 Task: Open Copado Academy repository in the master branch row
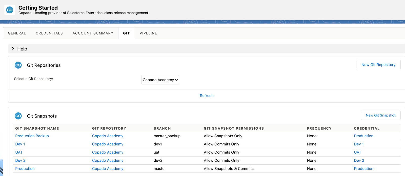coord(108,169)
